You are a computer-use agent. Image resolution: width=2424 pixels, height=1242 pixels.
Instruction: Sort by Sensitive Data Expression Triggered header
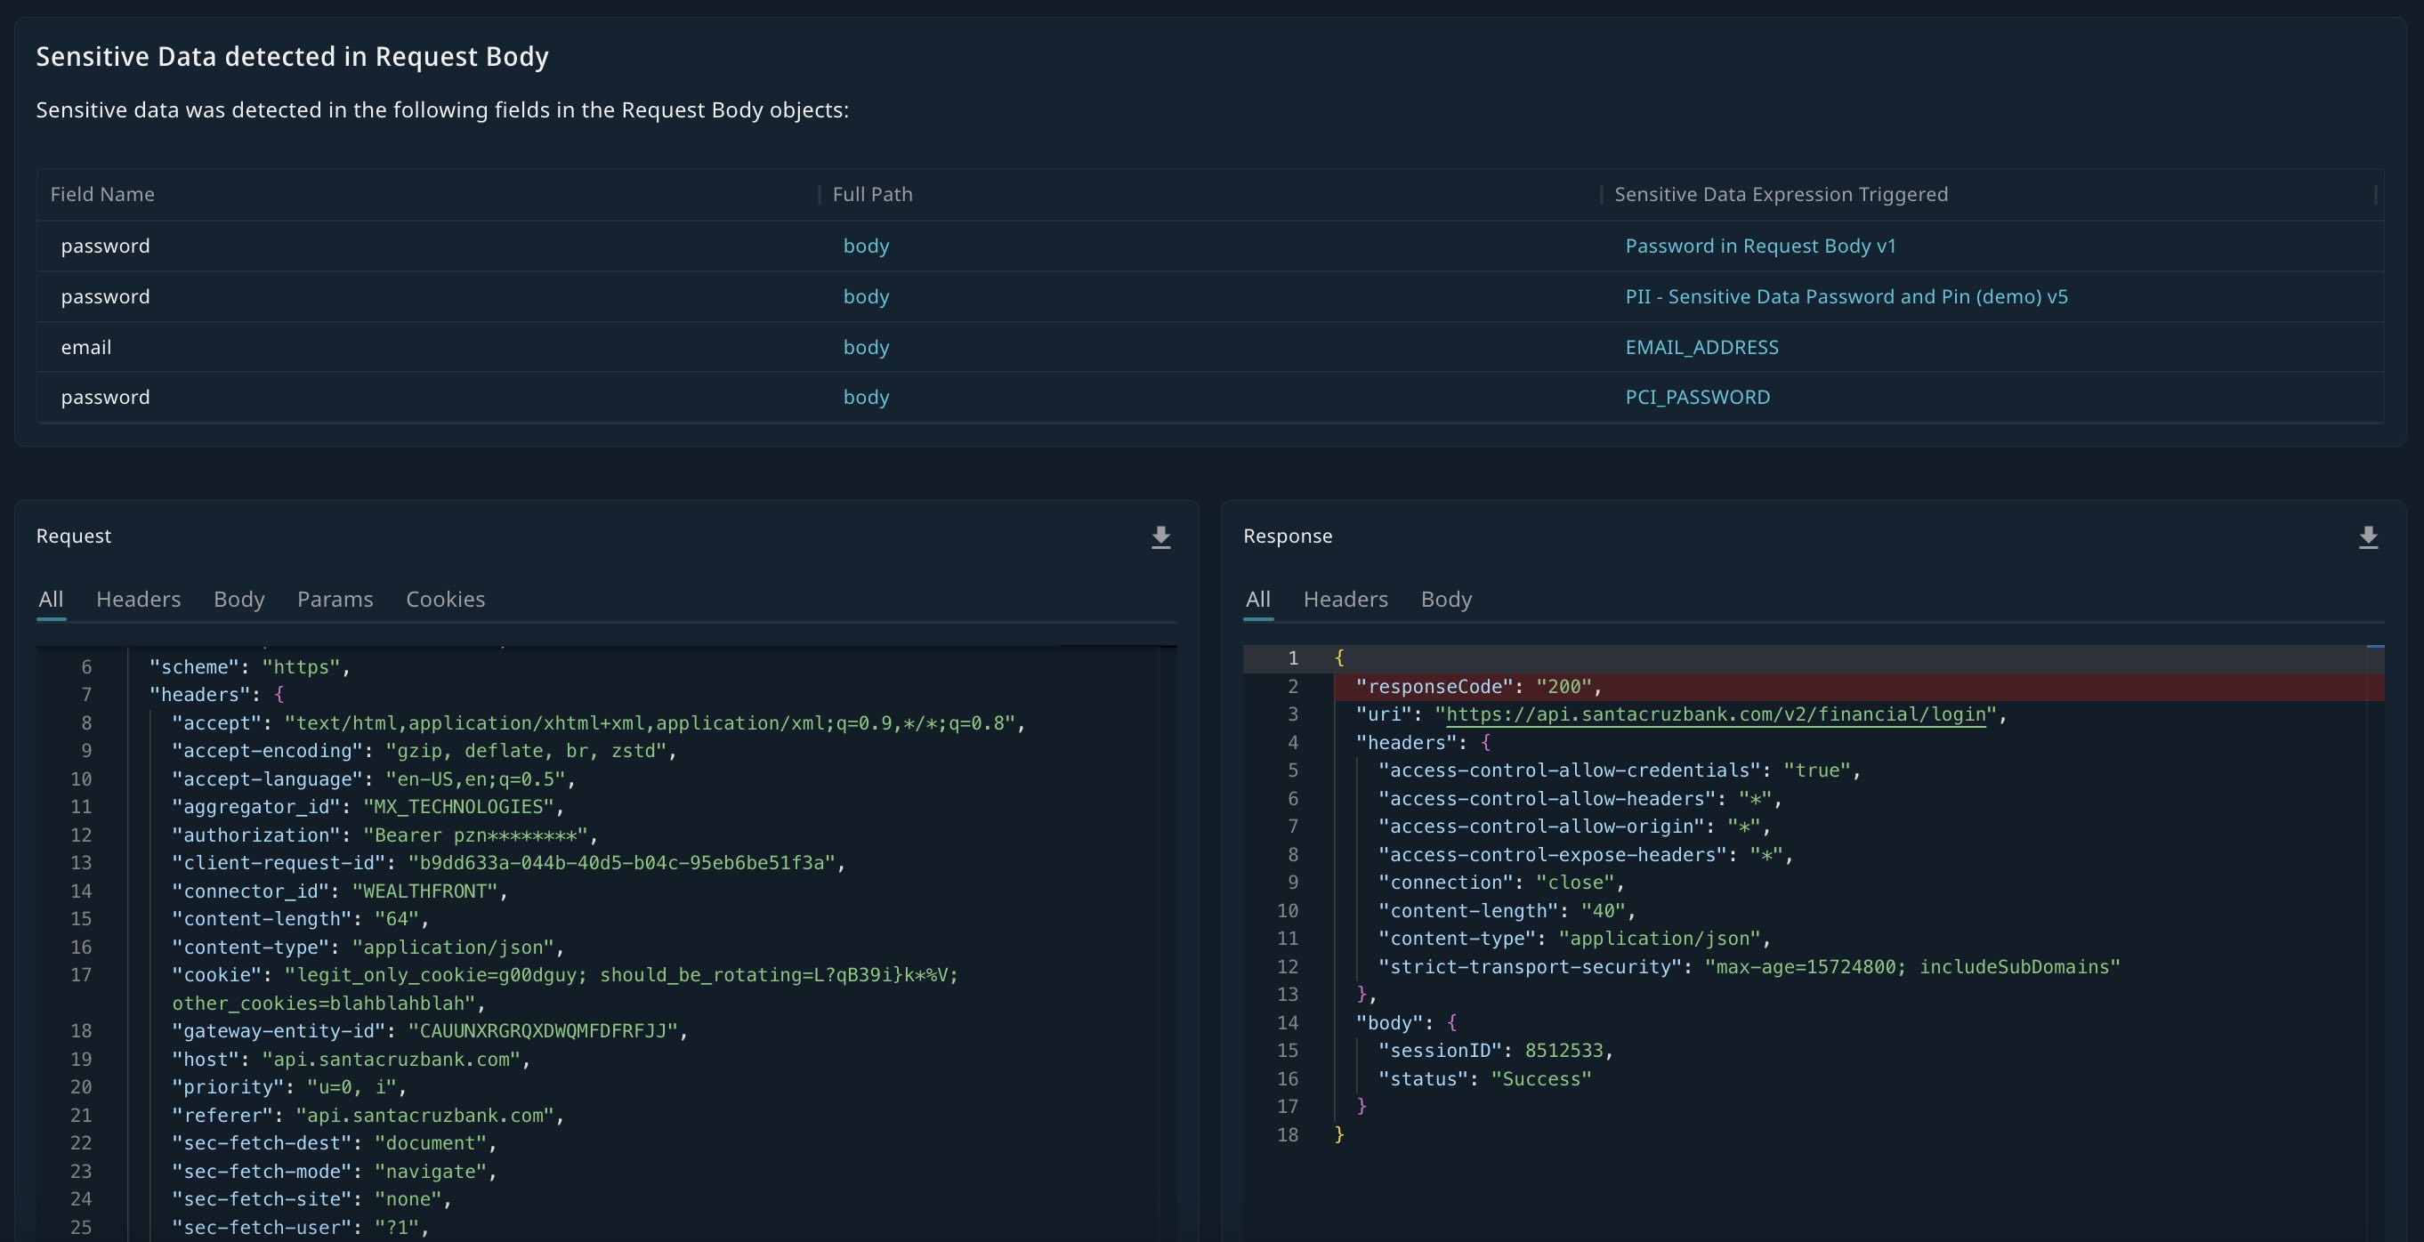pyautogui.click(x=1782, y=194)
